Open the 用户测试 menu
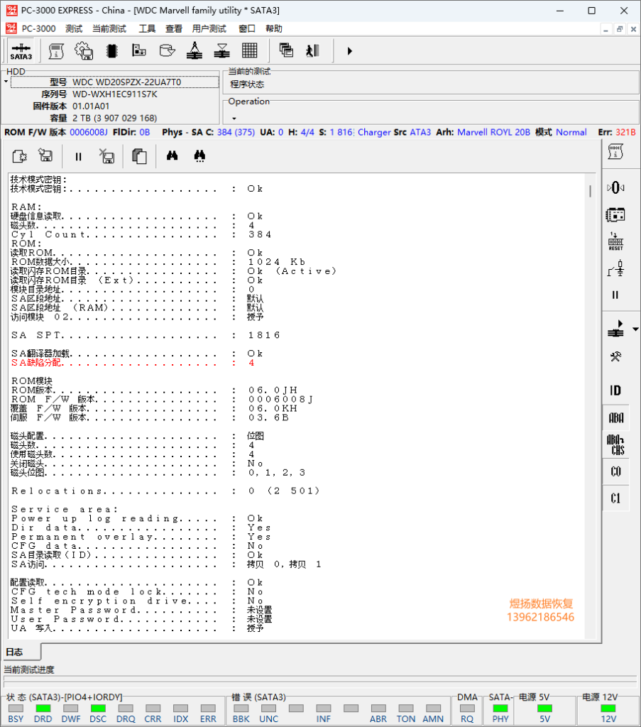Screen dimensions: 641x727 pos(209,28)
